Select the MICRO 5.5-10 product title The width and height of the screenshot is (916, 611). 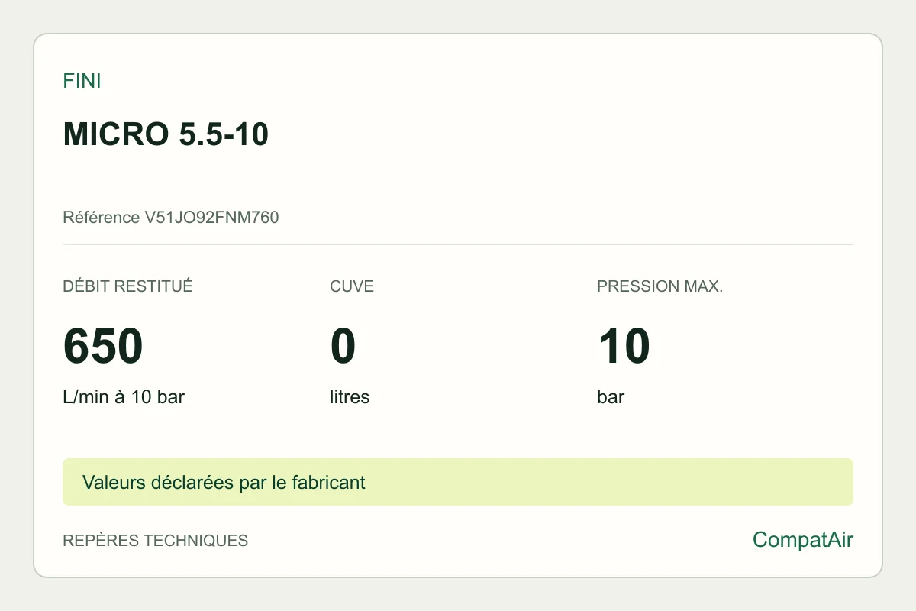[166, 135]
